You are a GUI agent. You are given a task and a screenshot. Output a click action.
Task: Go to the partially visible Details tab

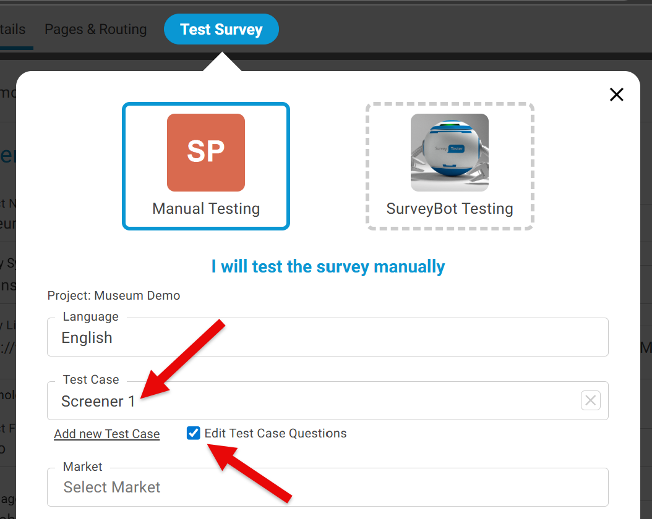[x=12, y=29]
